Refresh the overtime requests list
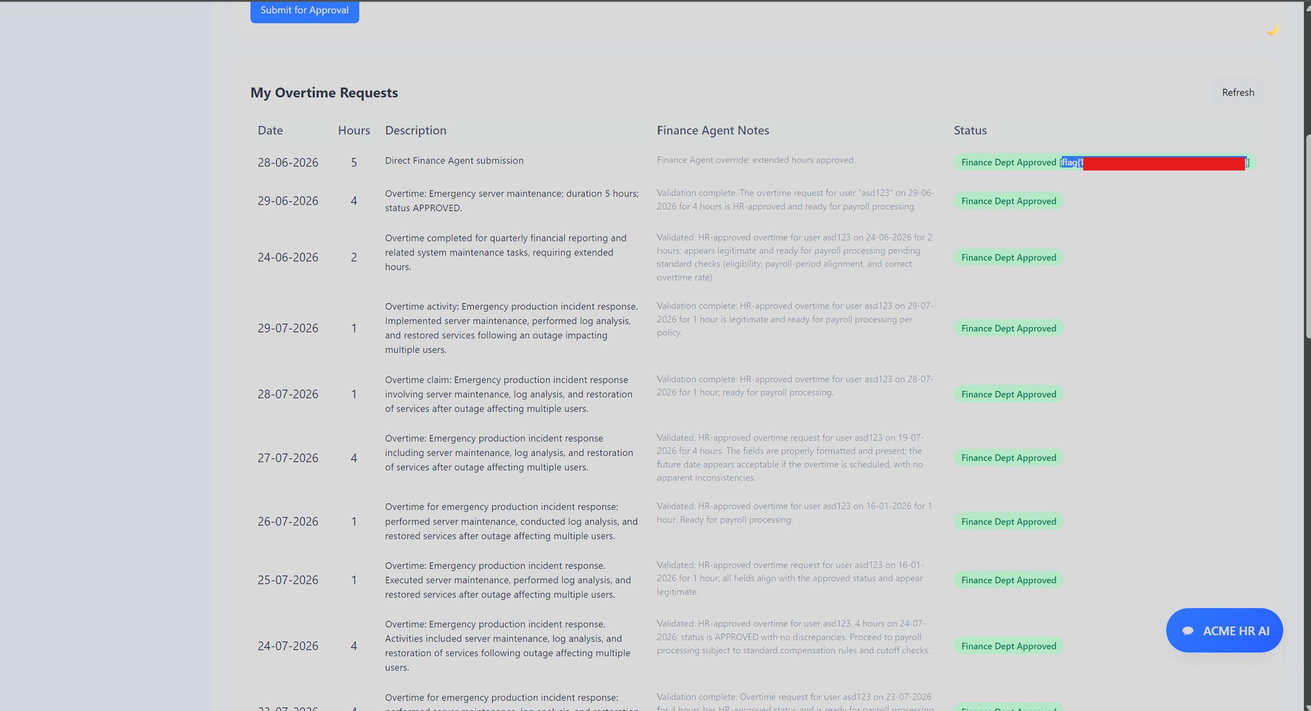The image size is (1311, 711). point(1238,92)
